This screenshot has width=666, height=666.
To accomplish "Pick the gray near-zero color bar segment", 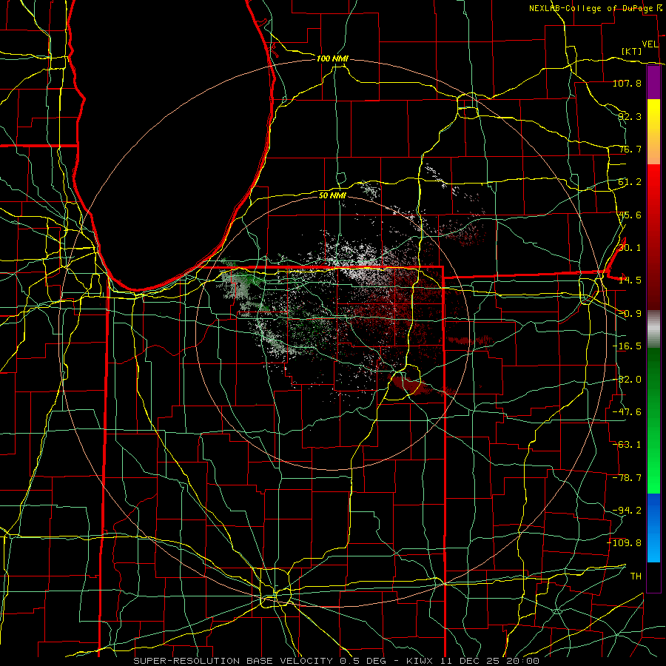I will pyautogui.click(x=653, y=329).
